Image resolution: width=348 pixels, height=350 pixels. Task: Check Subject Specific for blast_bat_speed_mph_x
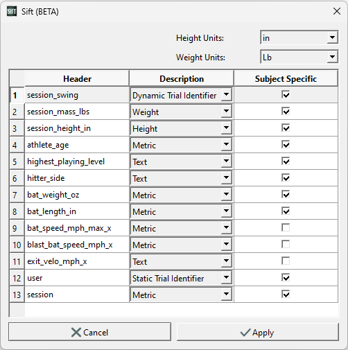(x=286, y=245)
